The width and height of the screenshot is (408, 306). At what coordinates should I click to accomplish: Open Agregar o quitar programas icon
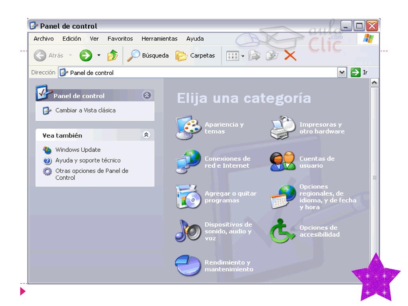coord(188,197)
